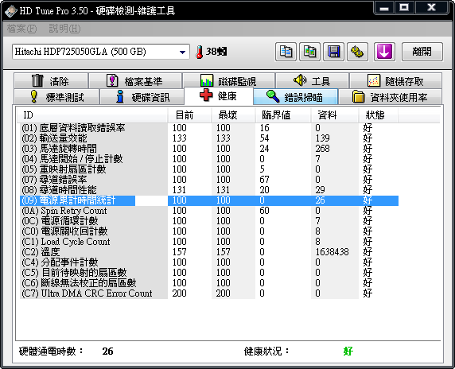This screenshot has width=455, height=369.
Task: Click the threshold value 54
Action: (264, 138)
